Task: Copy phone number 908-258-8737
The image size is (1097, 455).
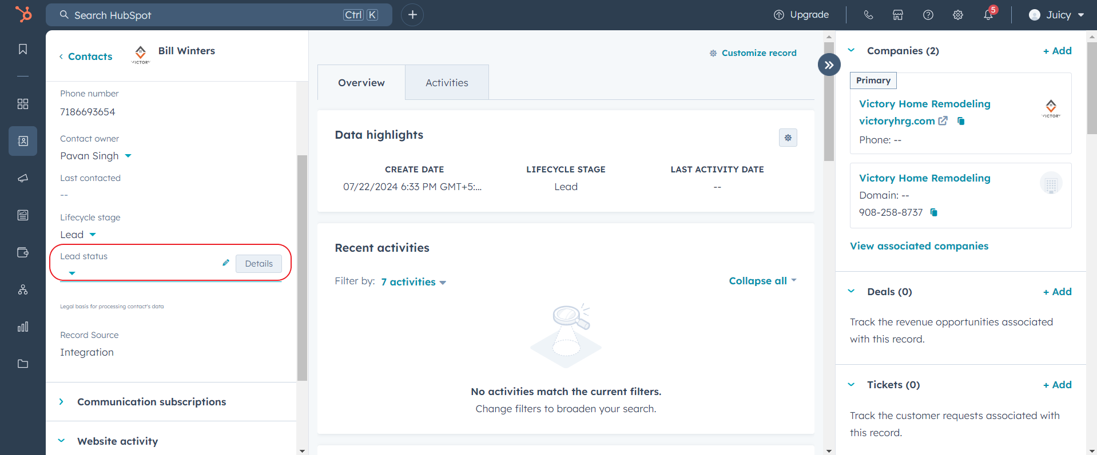Action: 934,212
